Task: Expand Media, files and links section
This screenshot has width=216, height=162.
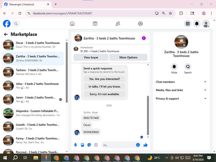Action: click(x=181, y=90)
